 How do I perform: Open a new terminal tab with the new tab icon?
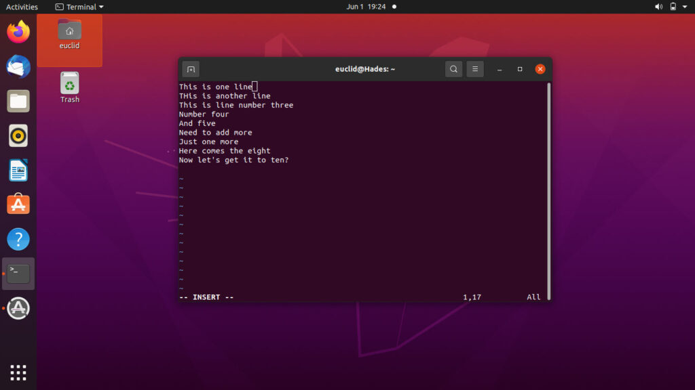191,69
